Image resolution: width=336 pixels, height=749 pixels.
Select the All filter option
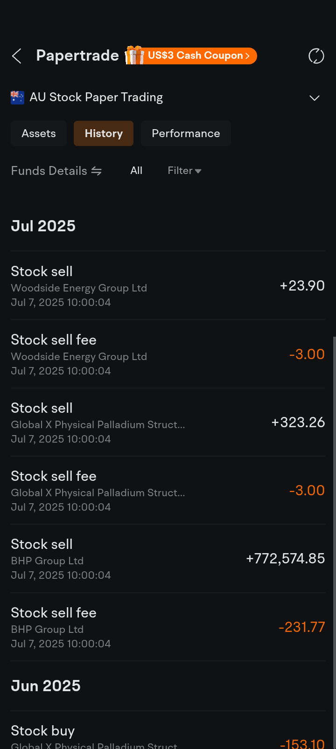click(136, 171)
